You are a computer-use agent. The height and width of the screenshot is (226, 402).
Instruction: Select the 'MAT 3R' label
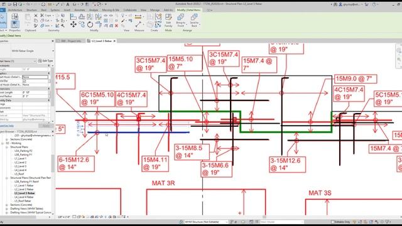click(x=163, y=183)
